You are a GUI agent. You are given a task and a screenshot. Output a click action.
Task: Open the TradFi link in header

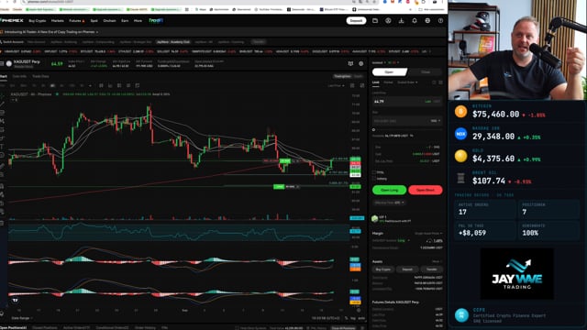tap(156, 20)
